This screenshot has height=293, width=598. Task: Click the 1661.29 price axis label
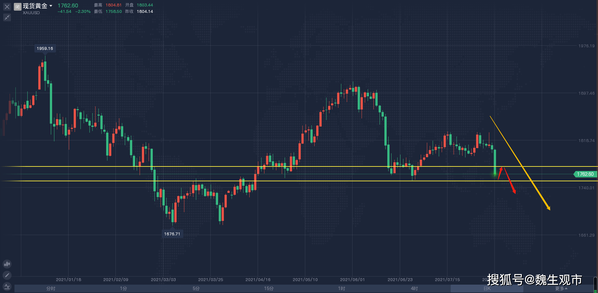click(x=586, y=235)
